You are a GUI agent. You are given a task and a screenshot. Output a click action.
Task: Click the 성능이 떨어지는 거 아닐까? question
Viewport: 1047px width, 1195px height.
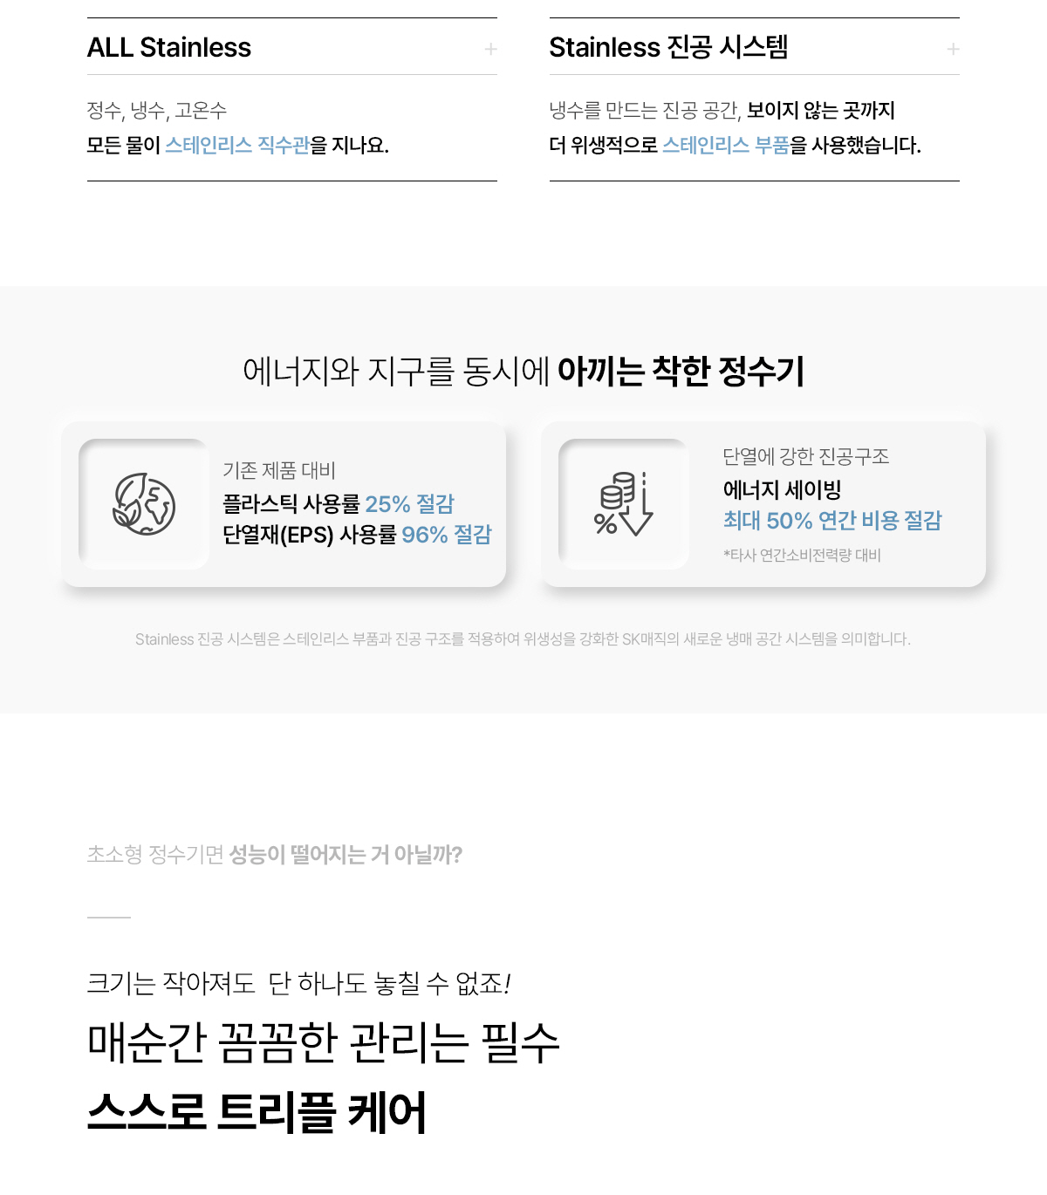(x=346, y=855)
